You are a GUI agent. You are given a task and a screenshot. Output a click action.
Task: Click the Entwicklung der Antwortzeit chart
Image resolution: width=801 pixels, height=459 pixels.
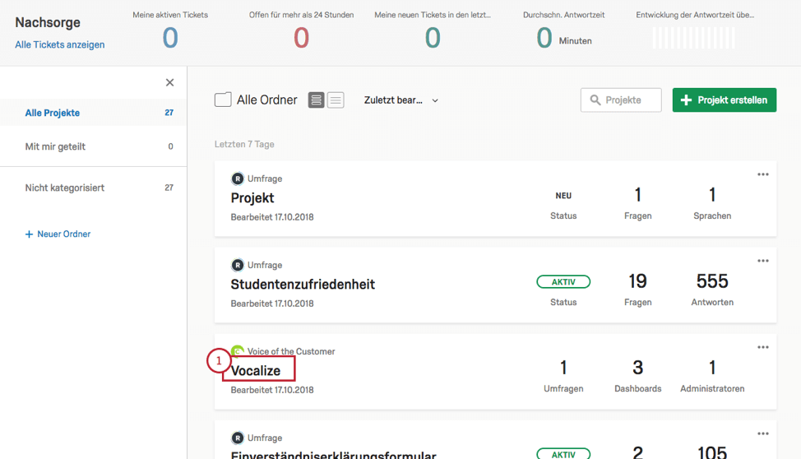pyautogui.click(x=694, y=38)
